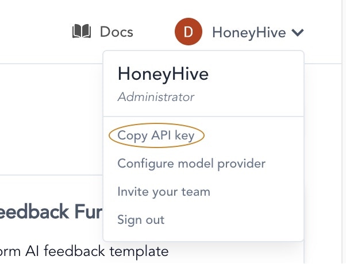Open the Docs book icon
The width and height of the screenshot is (346, 264).
tap(82, 32)
